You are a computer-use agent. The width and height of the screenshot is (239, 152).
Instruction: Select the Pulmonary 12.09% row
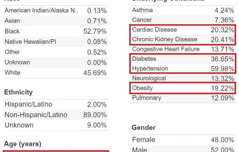[183, 98]
